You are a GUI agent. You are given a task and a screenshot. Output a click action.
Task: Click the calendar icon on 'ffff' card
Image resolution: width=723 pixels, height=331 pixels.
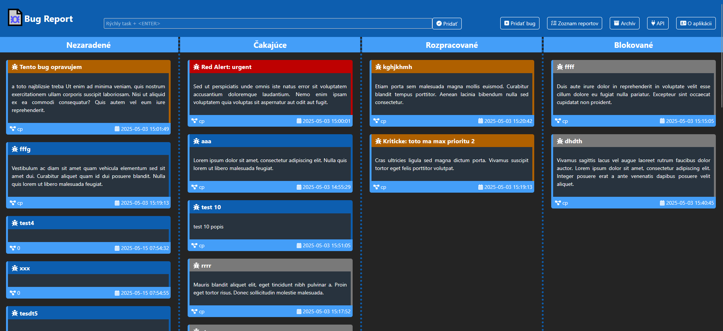662,121
